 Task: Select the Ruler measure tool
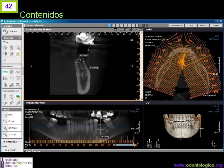click(5, 72)
